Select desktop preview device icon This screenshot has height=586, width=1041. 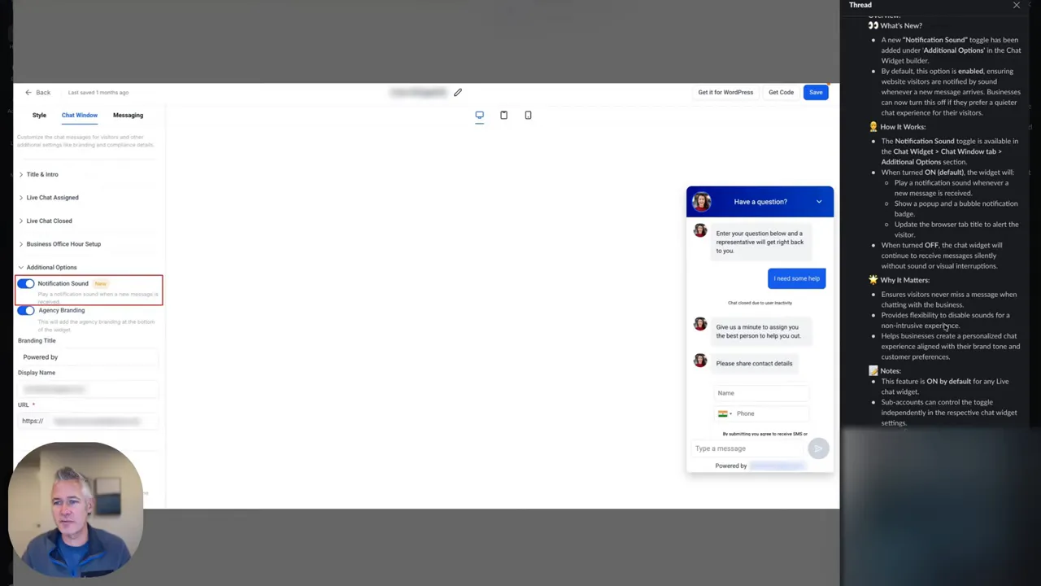coord(479,116)
